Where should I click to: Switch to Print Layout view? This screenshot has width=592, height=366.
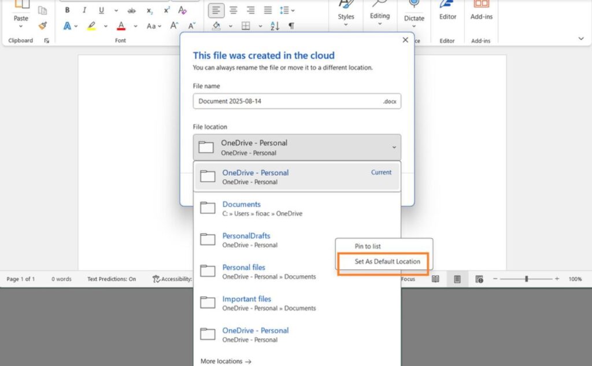457,279
